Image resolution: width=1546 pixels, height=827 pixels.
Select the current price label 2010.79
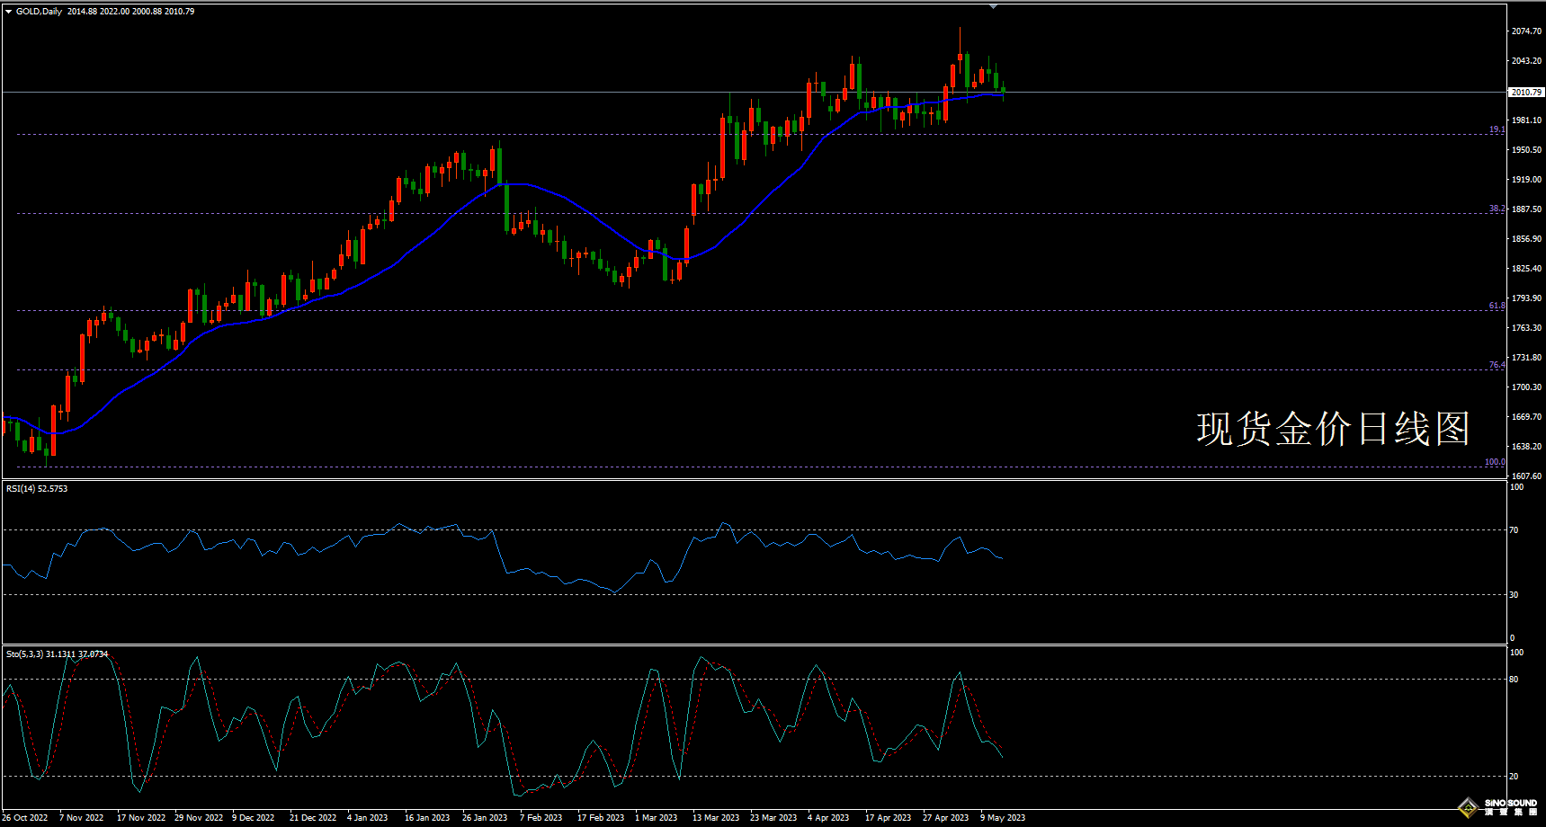(1526, 92)
